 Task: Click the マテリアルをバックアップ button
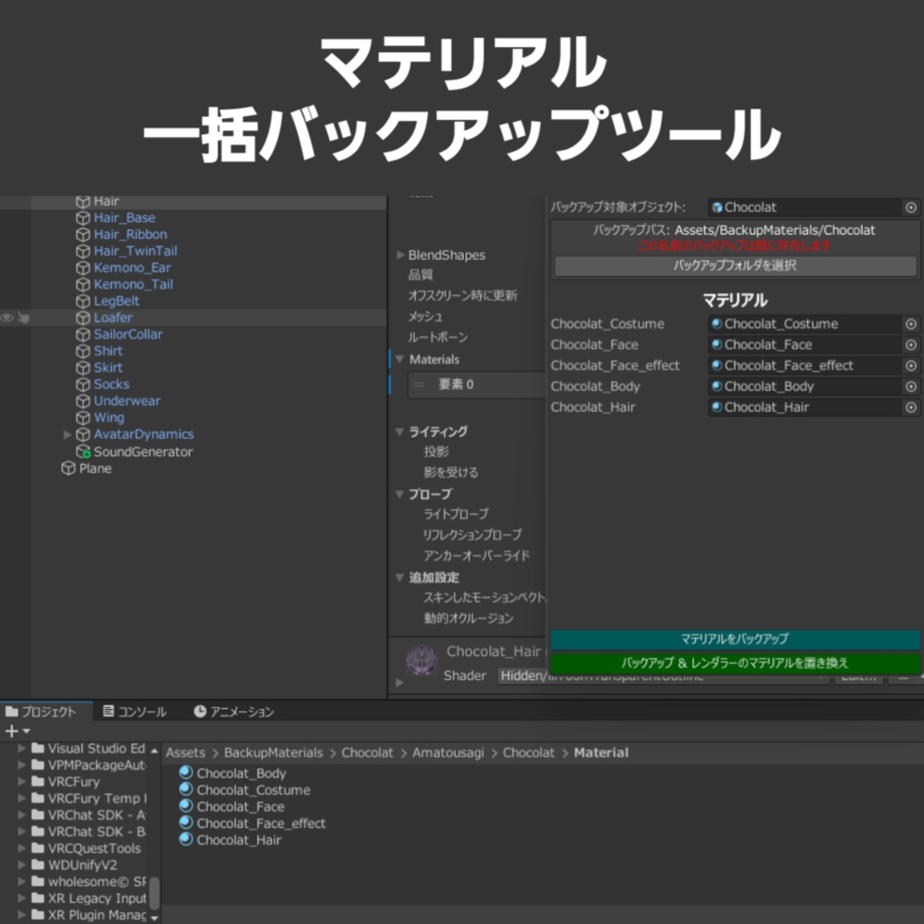(x=734, y=638)
